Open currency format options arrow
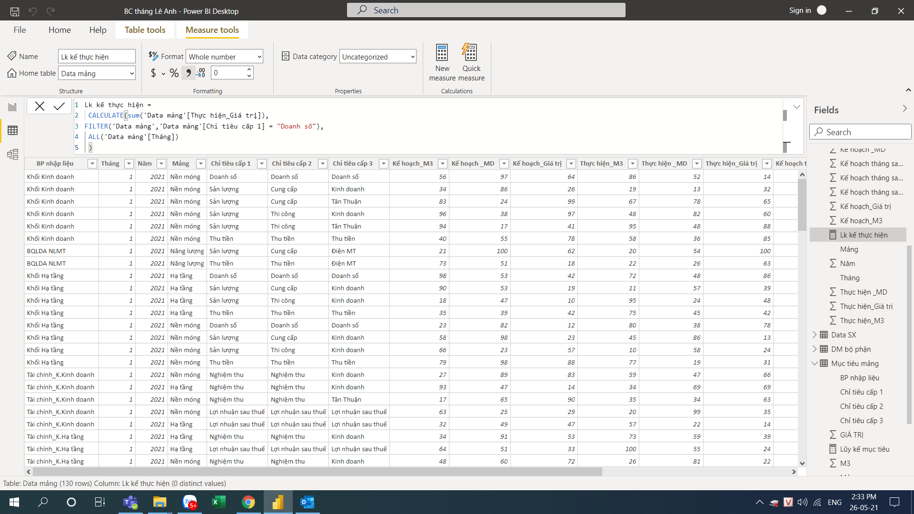 [163, 74]
